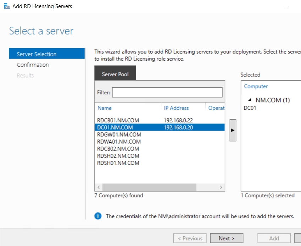Click the Operating System column header
The width and height of the screenshot is (301, 246).
pos(216,108)
